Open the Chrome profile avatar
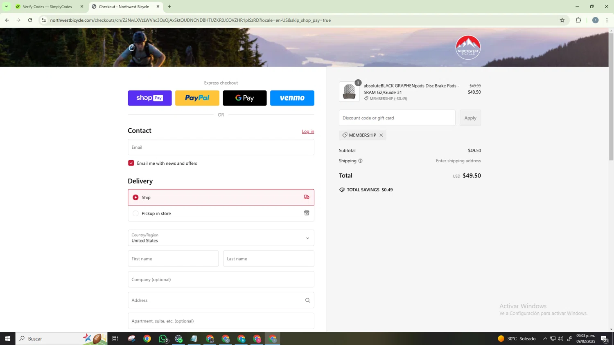Screen dimensions: 614x345 point(595,20)
